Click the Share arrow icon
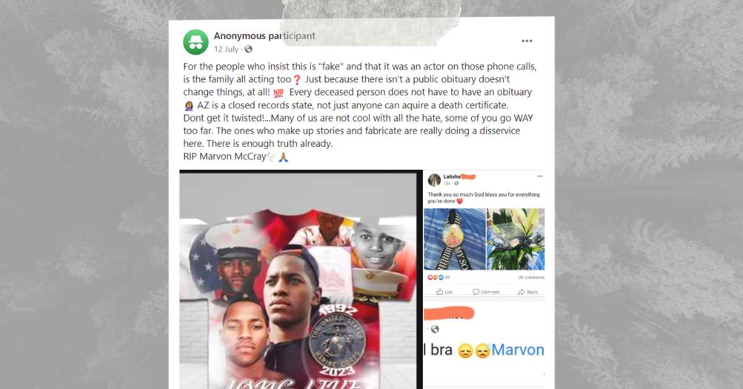743x389 pixels. point(521,292)
